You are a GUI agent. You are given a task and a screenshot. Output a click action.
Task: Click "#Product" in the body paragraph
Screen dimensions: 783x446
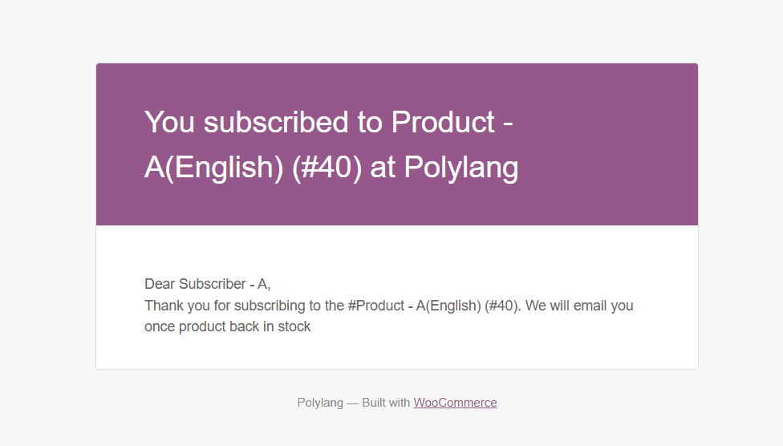point(376,306)
